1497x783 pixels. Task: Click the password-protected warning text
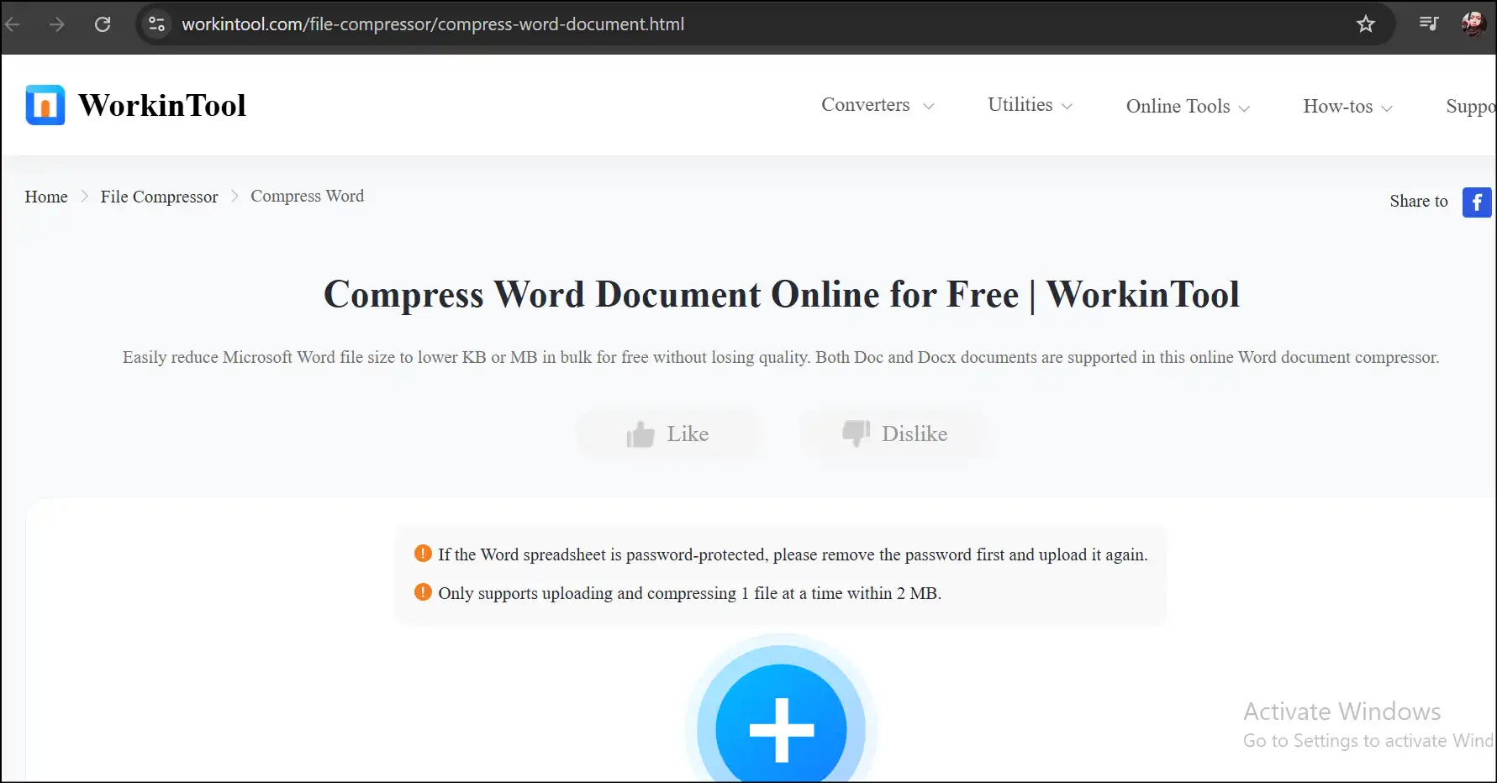point(793,554)
